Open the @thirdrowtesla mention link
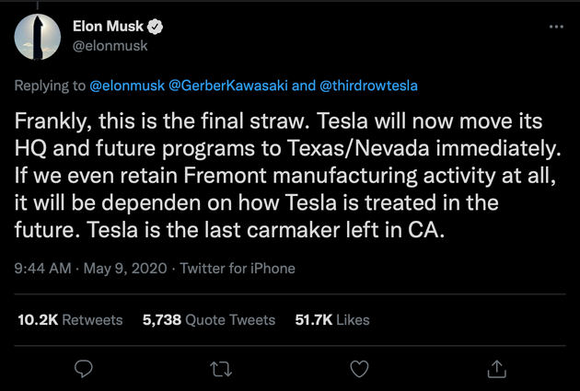 [367, 86]
